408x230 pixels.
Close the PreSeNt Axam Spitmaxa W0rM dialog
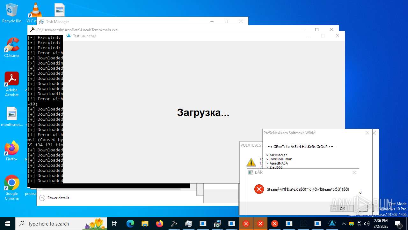(x=368, y=133)
